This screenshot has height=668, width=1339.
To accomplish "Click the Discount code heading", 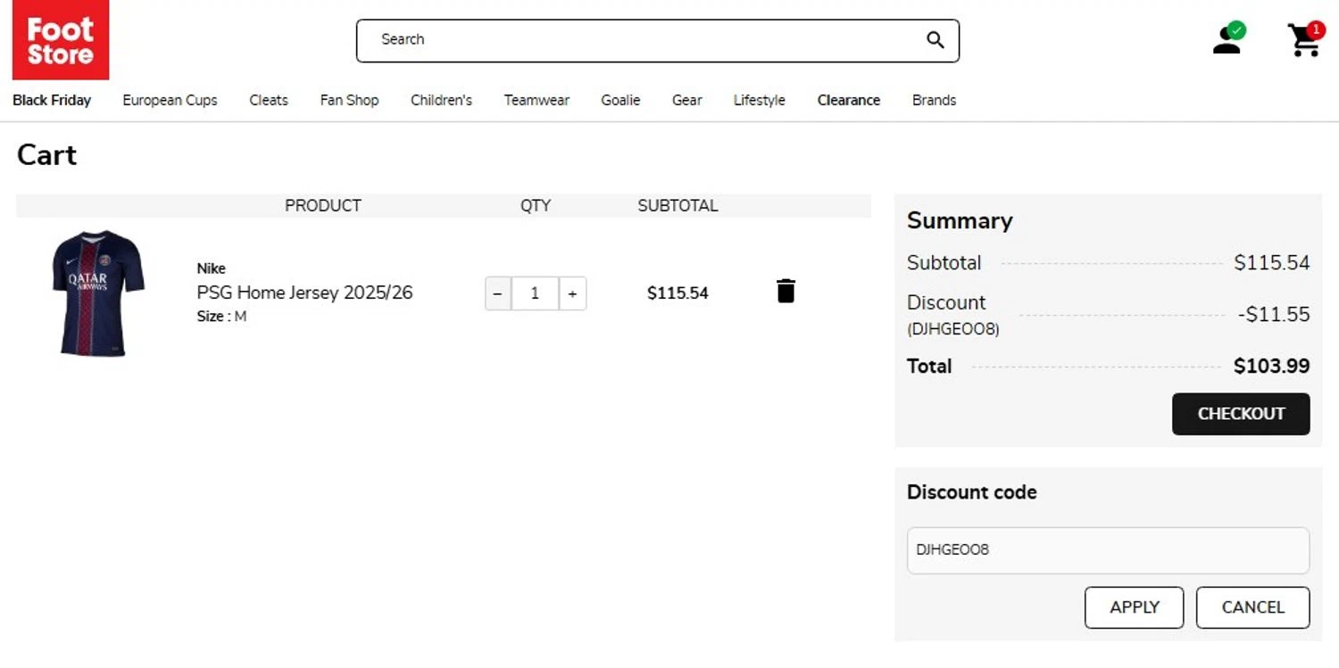I will 971,492.
